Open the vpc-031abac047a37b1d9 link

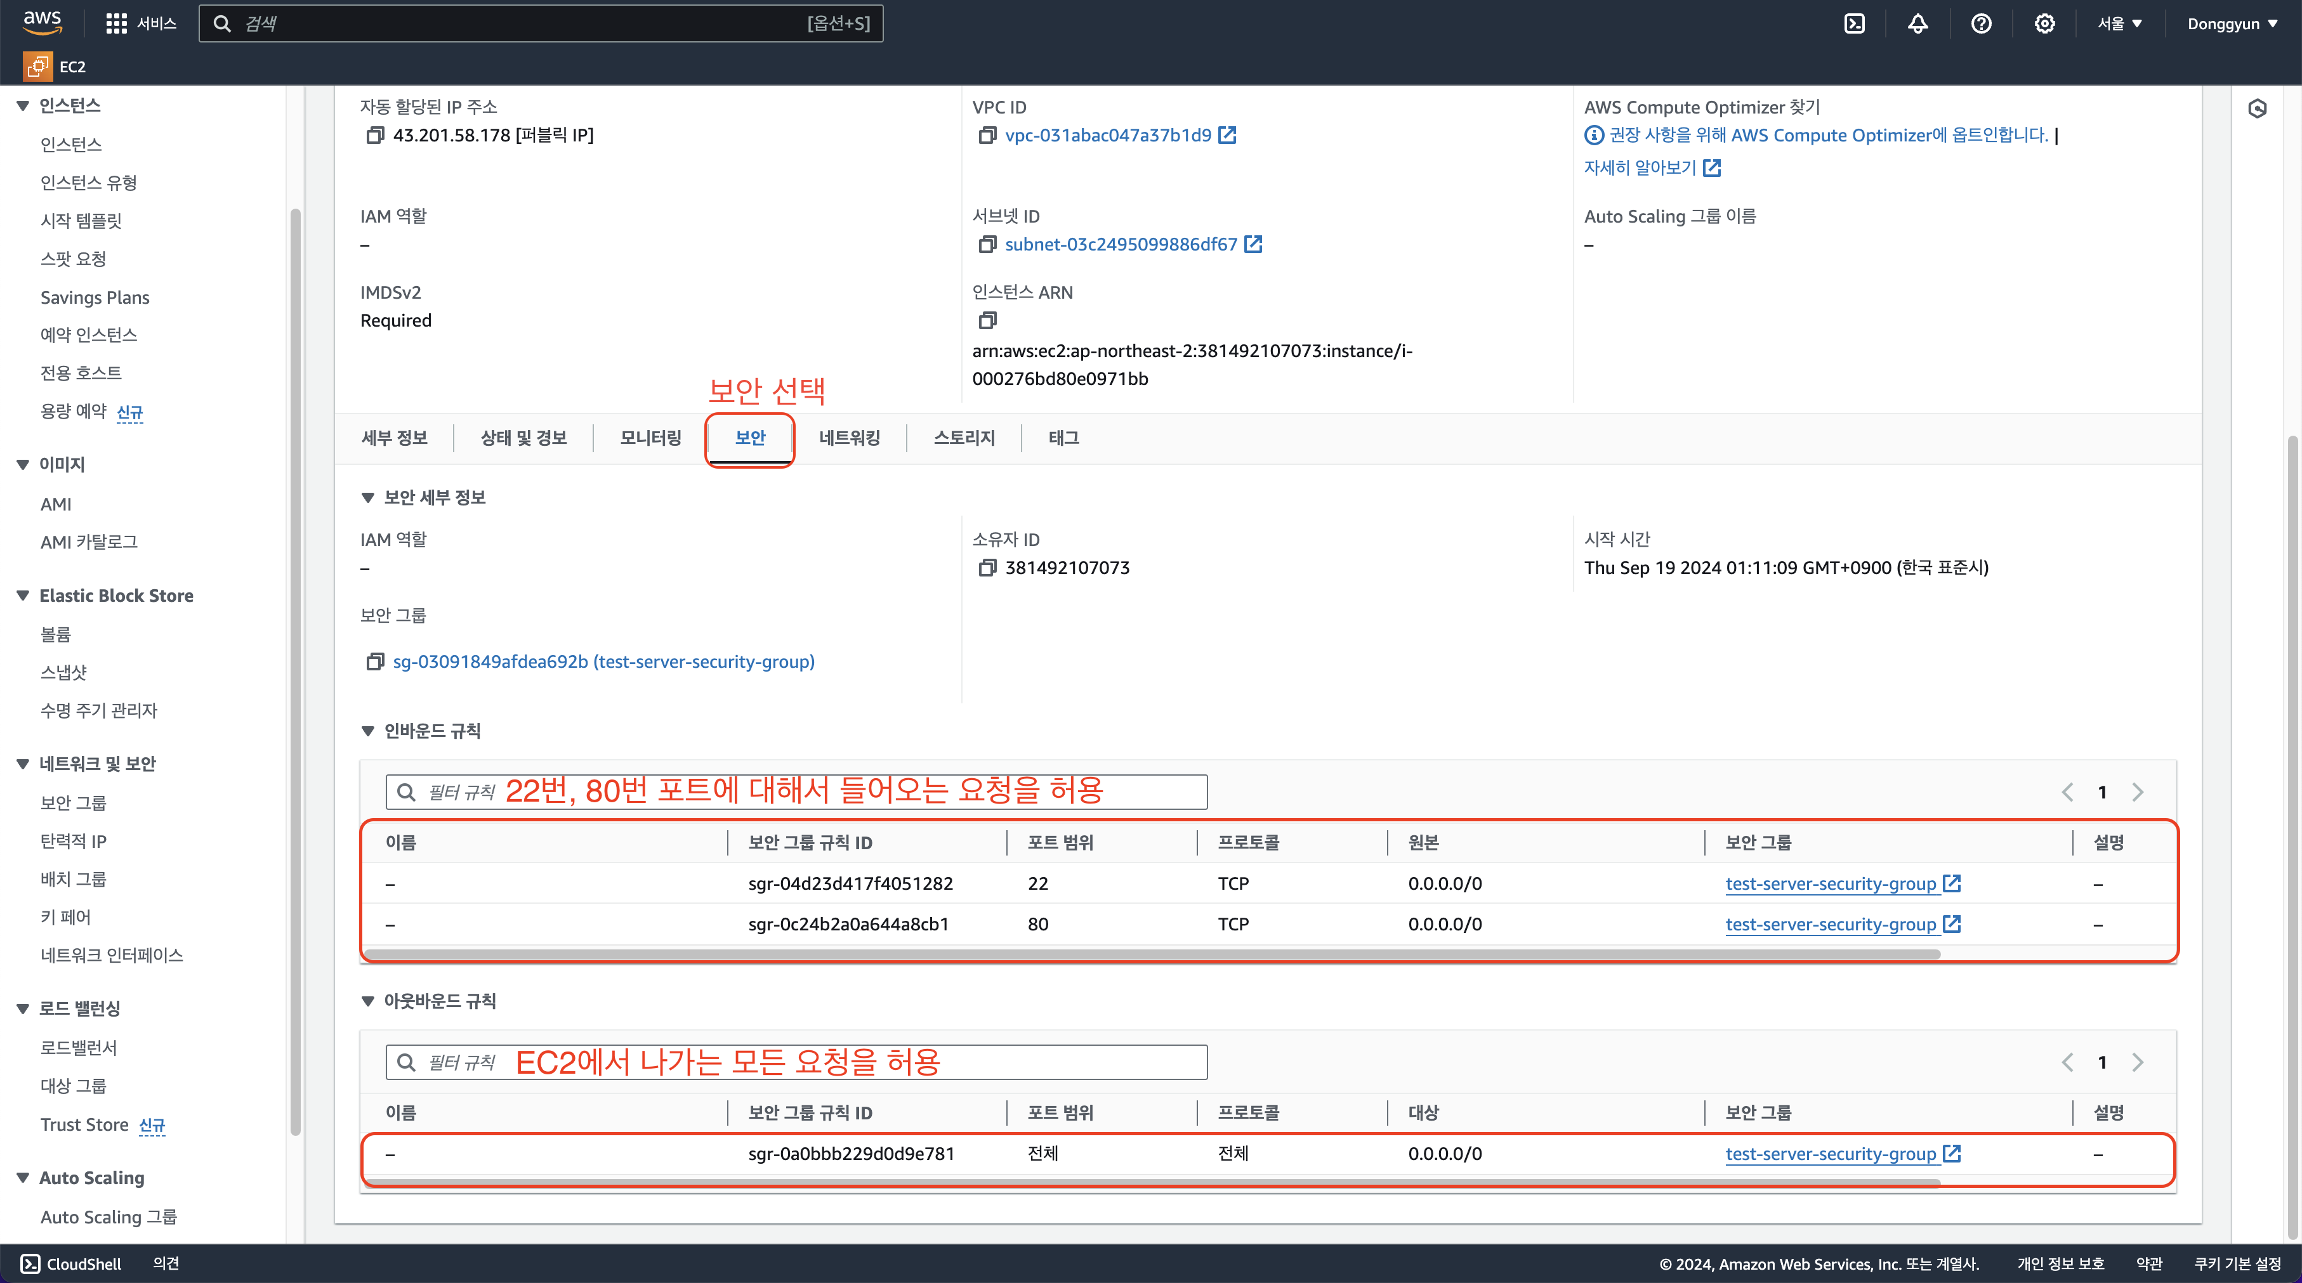click(1108, 135)
